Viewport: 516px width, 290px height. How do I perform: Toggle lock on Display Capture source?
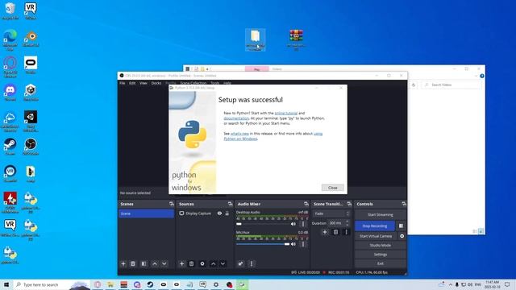[x=227, y=213]
